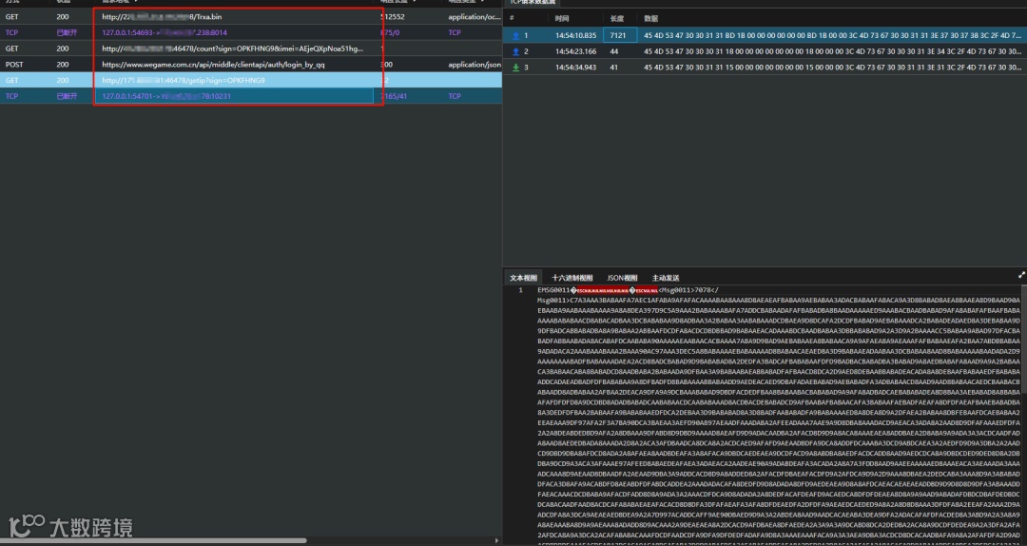This screenshot has width=1027, height=546.
Task: Select the GET request for Trxa.bin
Action: click(251, 16)
